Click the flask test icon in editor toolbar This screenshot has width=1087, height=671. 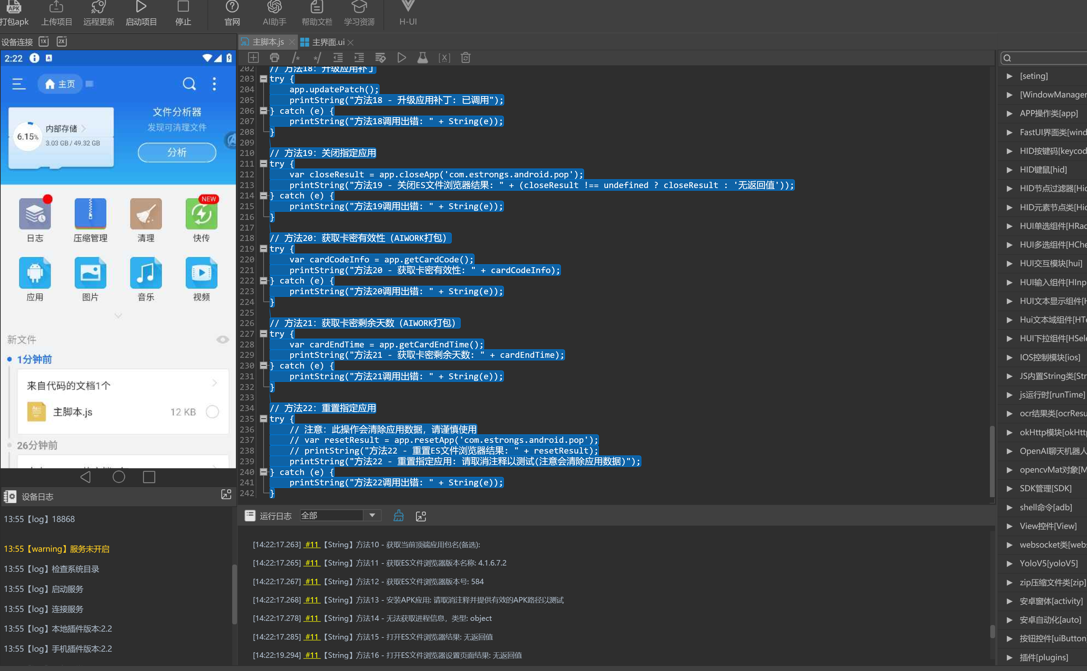[423, 58]
